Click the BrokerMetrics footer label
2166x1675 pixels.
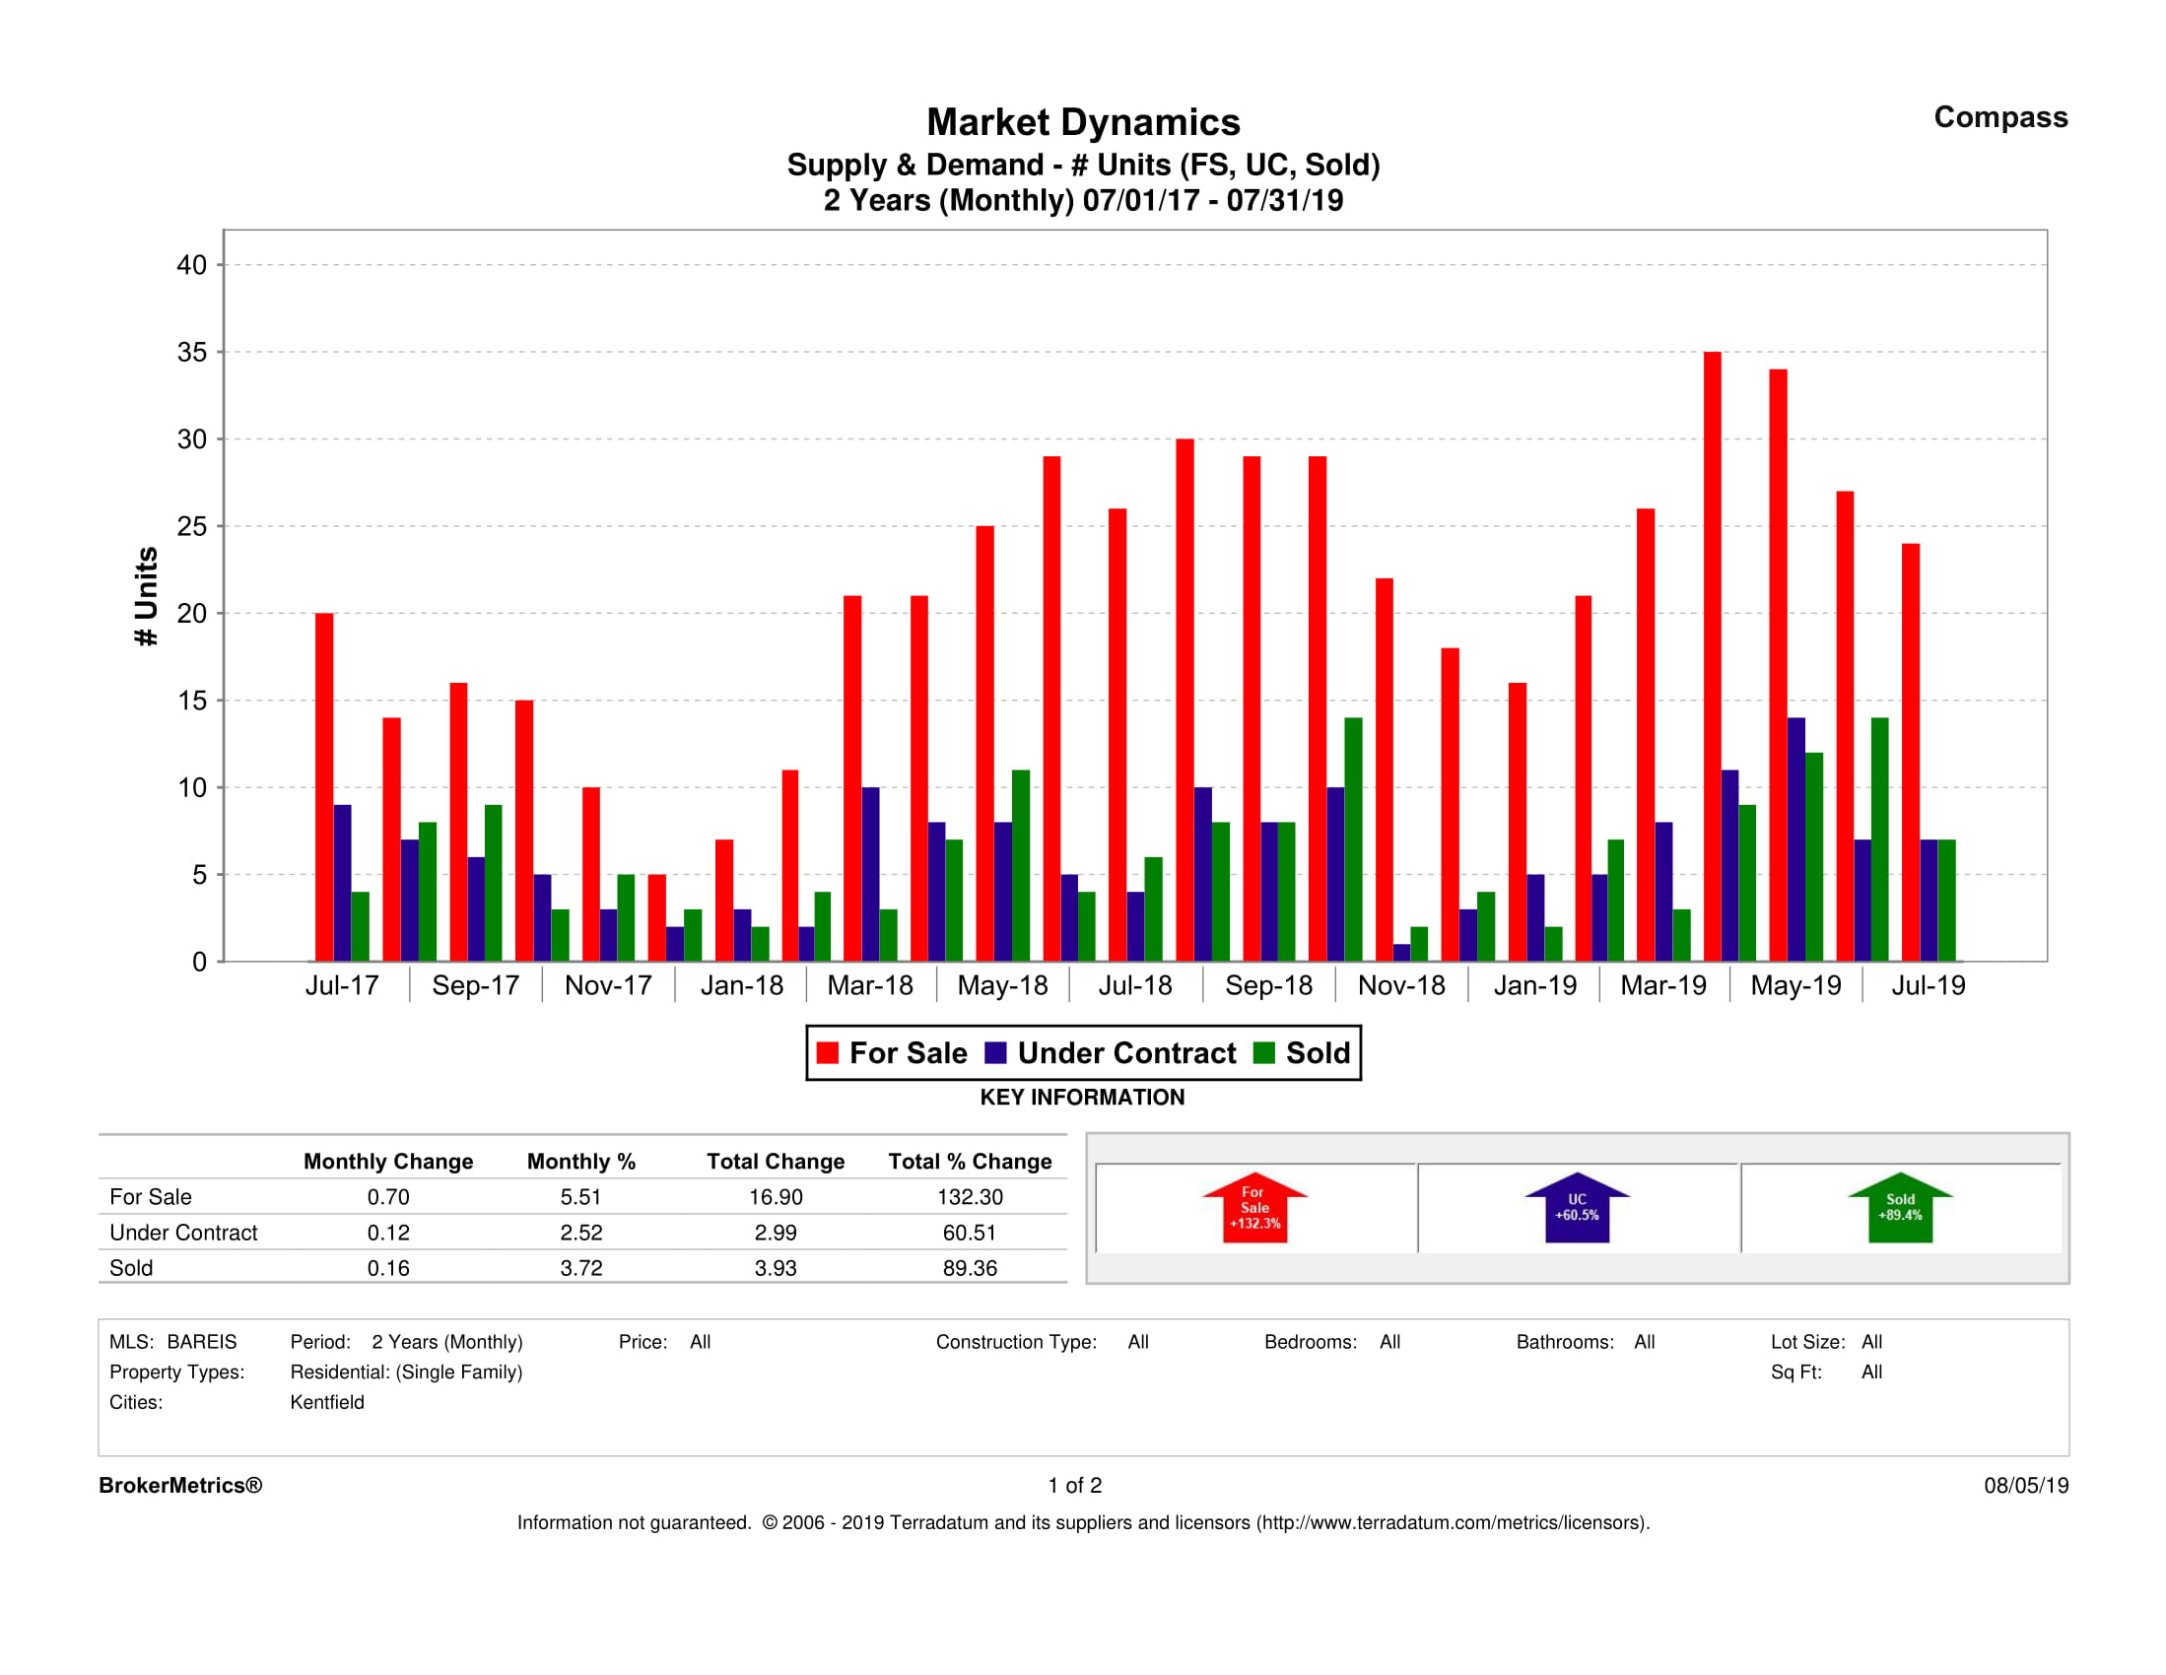(x=180, y=1486)
